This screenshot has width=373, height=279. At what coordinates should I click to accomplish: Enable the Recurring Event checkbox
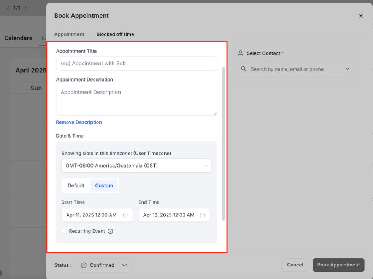pos(64,231)
